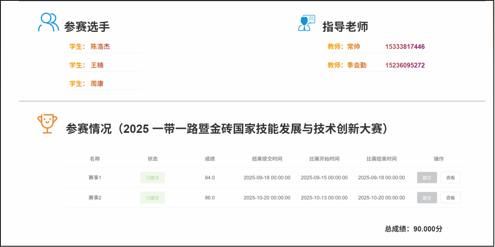Select student name 周康
Screen dimensions: 495x247
[97, 84]
